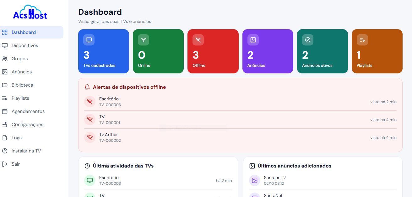Open the Biblioteca page
This screenshot has width=412, height=197.
pos(32,85)
